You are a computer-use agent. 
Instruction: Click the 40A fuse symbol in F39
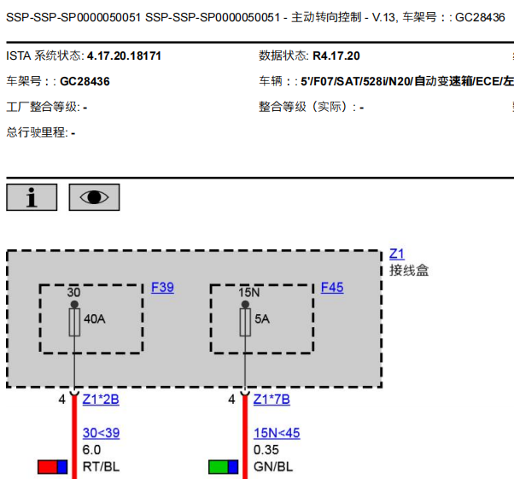(74, 322)
